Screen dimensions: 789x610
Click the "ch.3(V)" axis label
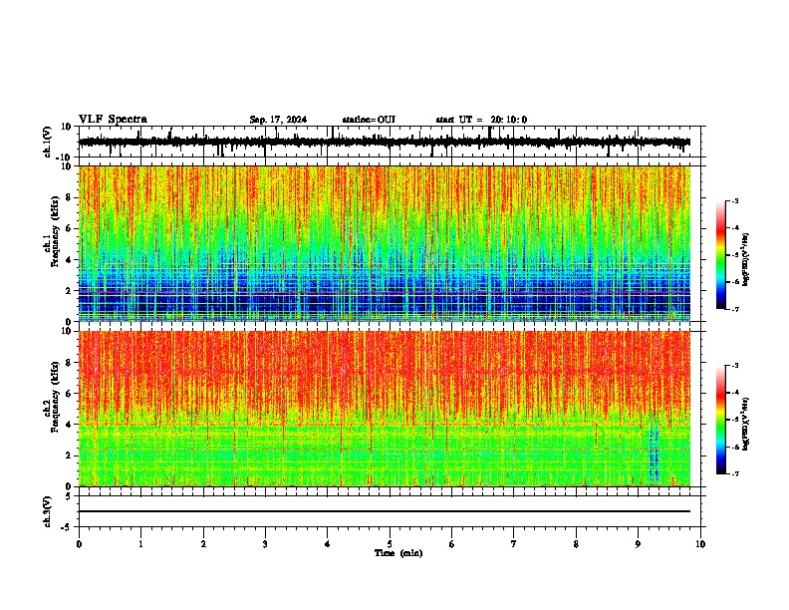[x=48, y=511]
